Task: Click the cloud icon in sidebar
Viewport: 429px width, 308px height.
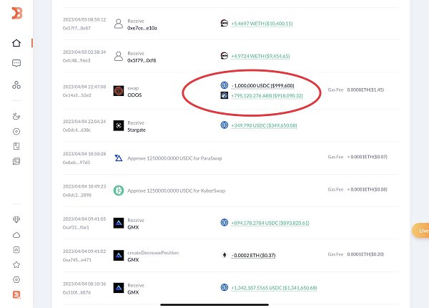Action: (16, 235)
